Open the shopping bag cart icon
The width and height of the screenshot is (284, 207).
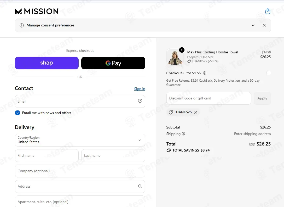268,11
